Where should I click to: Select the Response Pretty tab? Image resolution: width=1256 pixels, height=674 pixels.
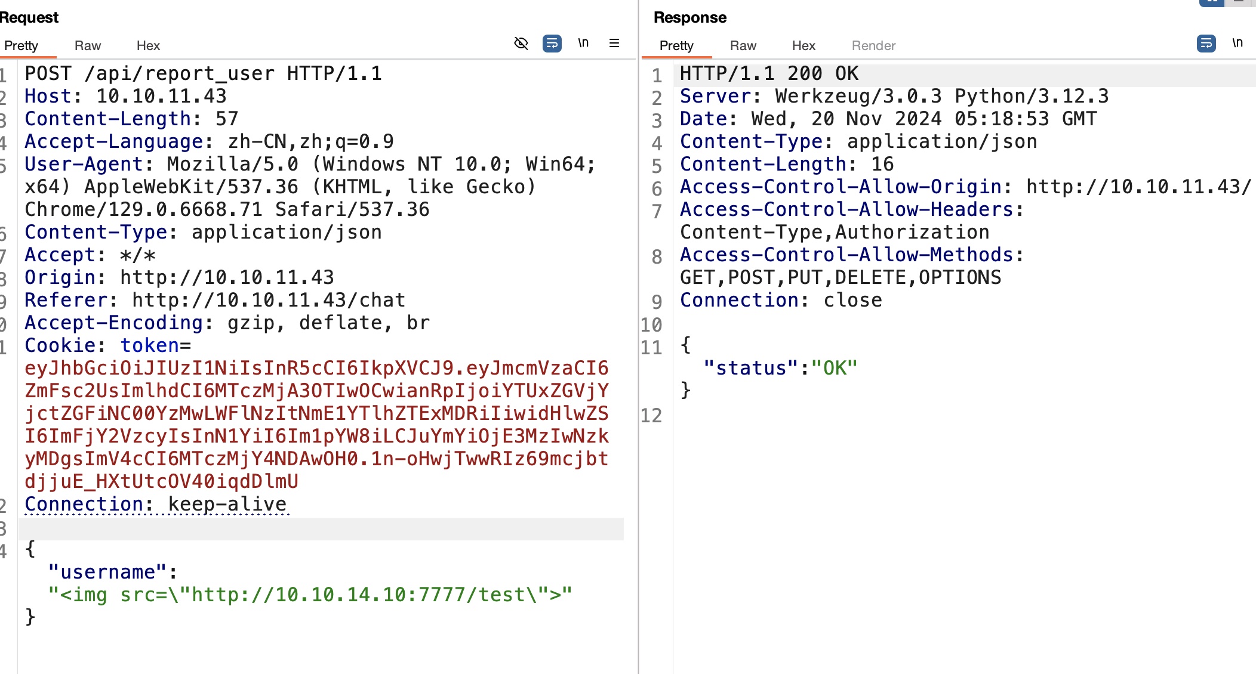676,46
